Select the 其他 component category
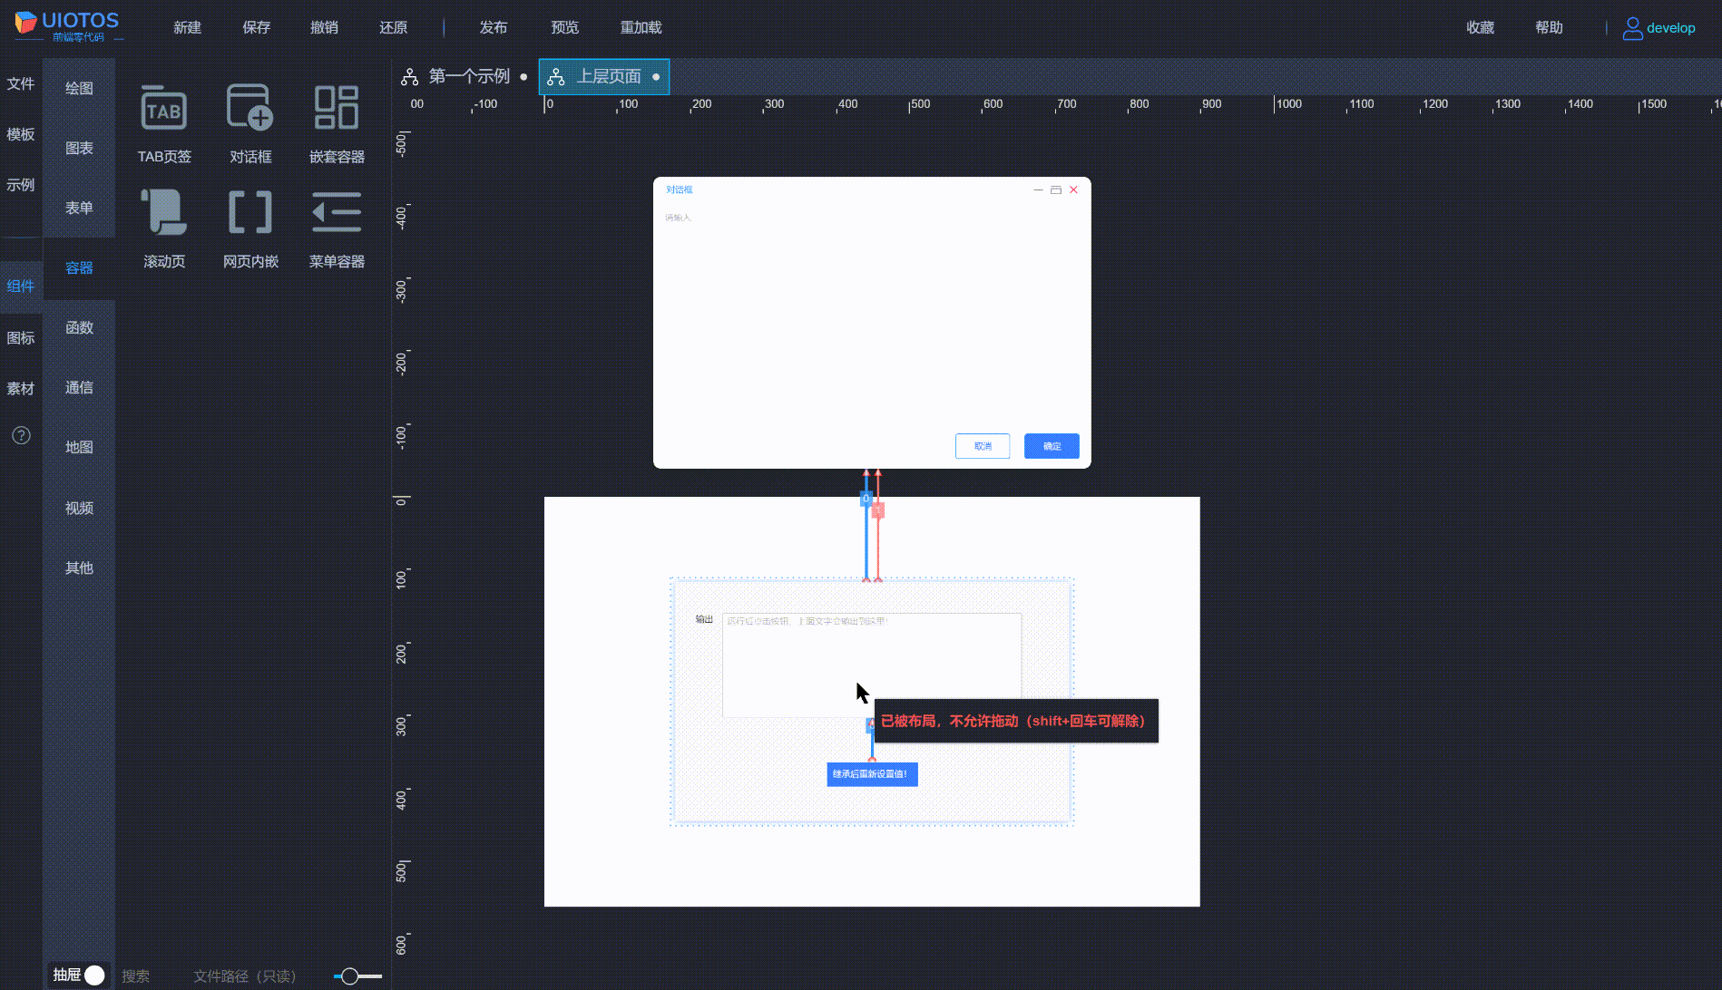The width and height of the screenshot is (1722, 990). 79,568
